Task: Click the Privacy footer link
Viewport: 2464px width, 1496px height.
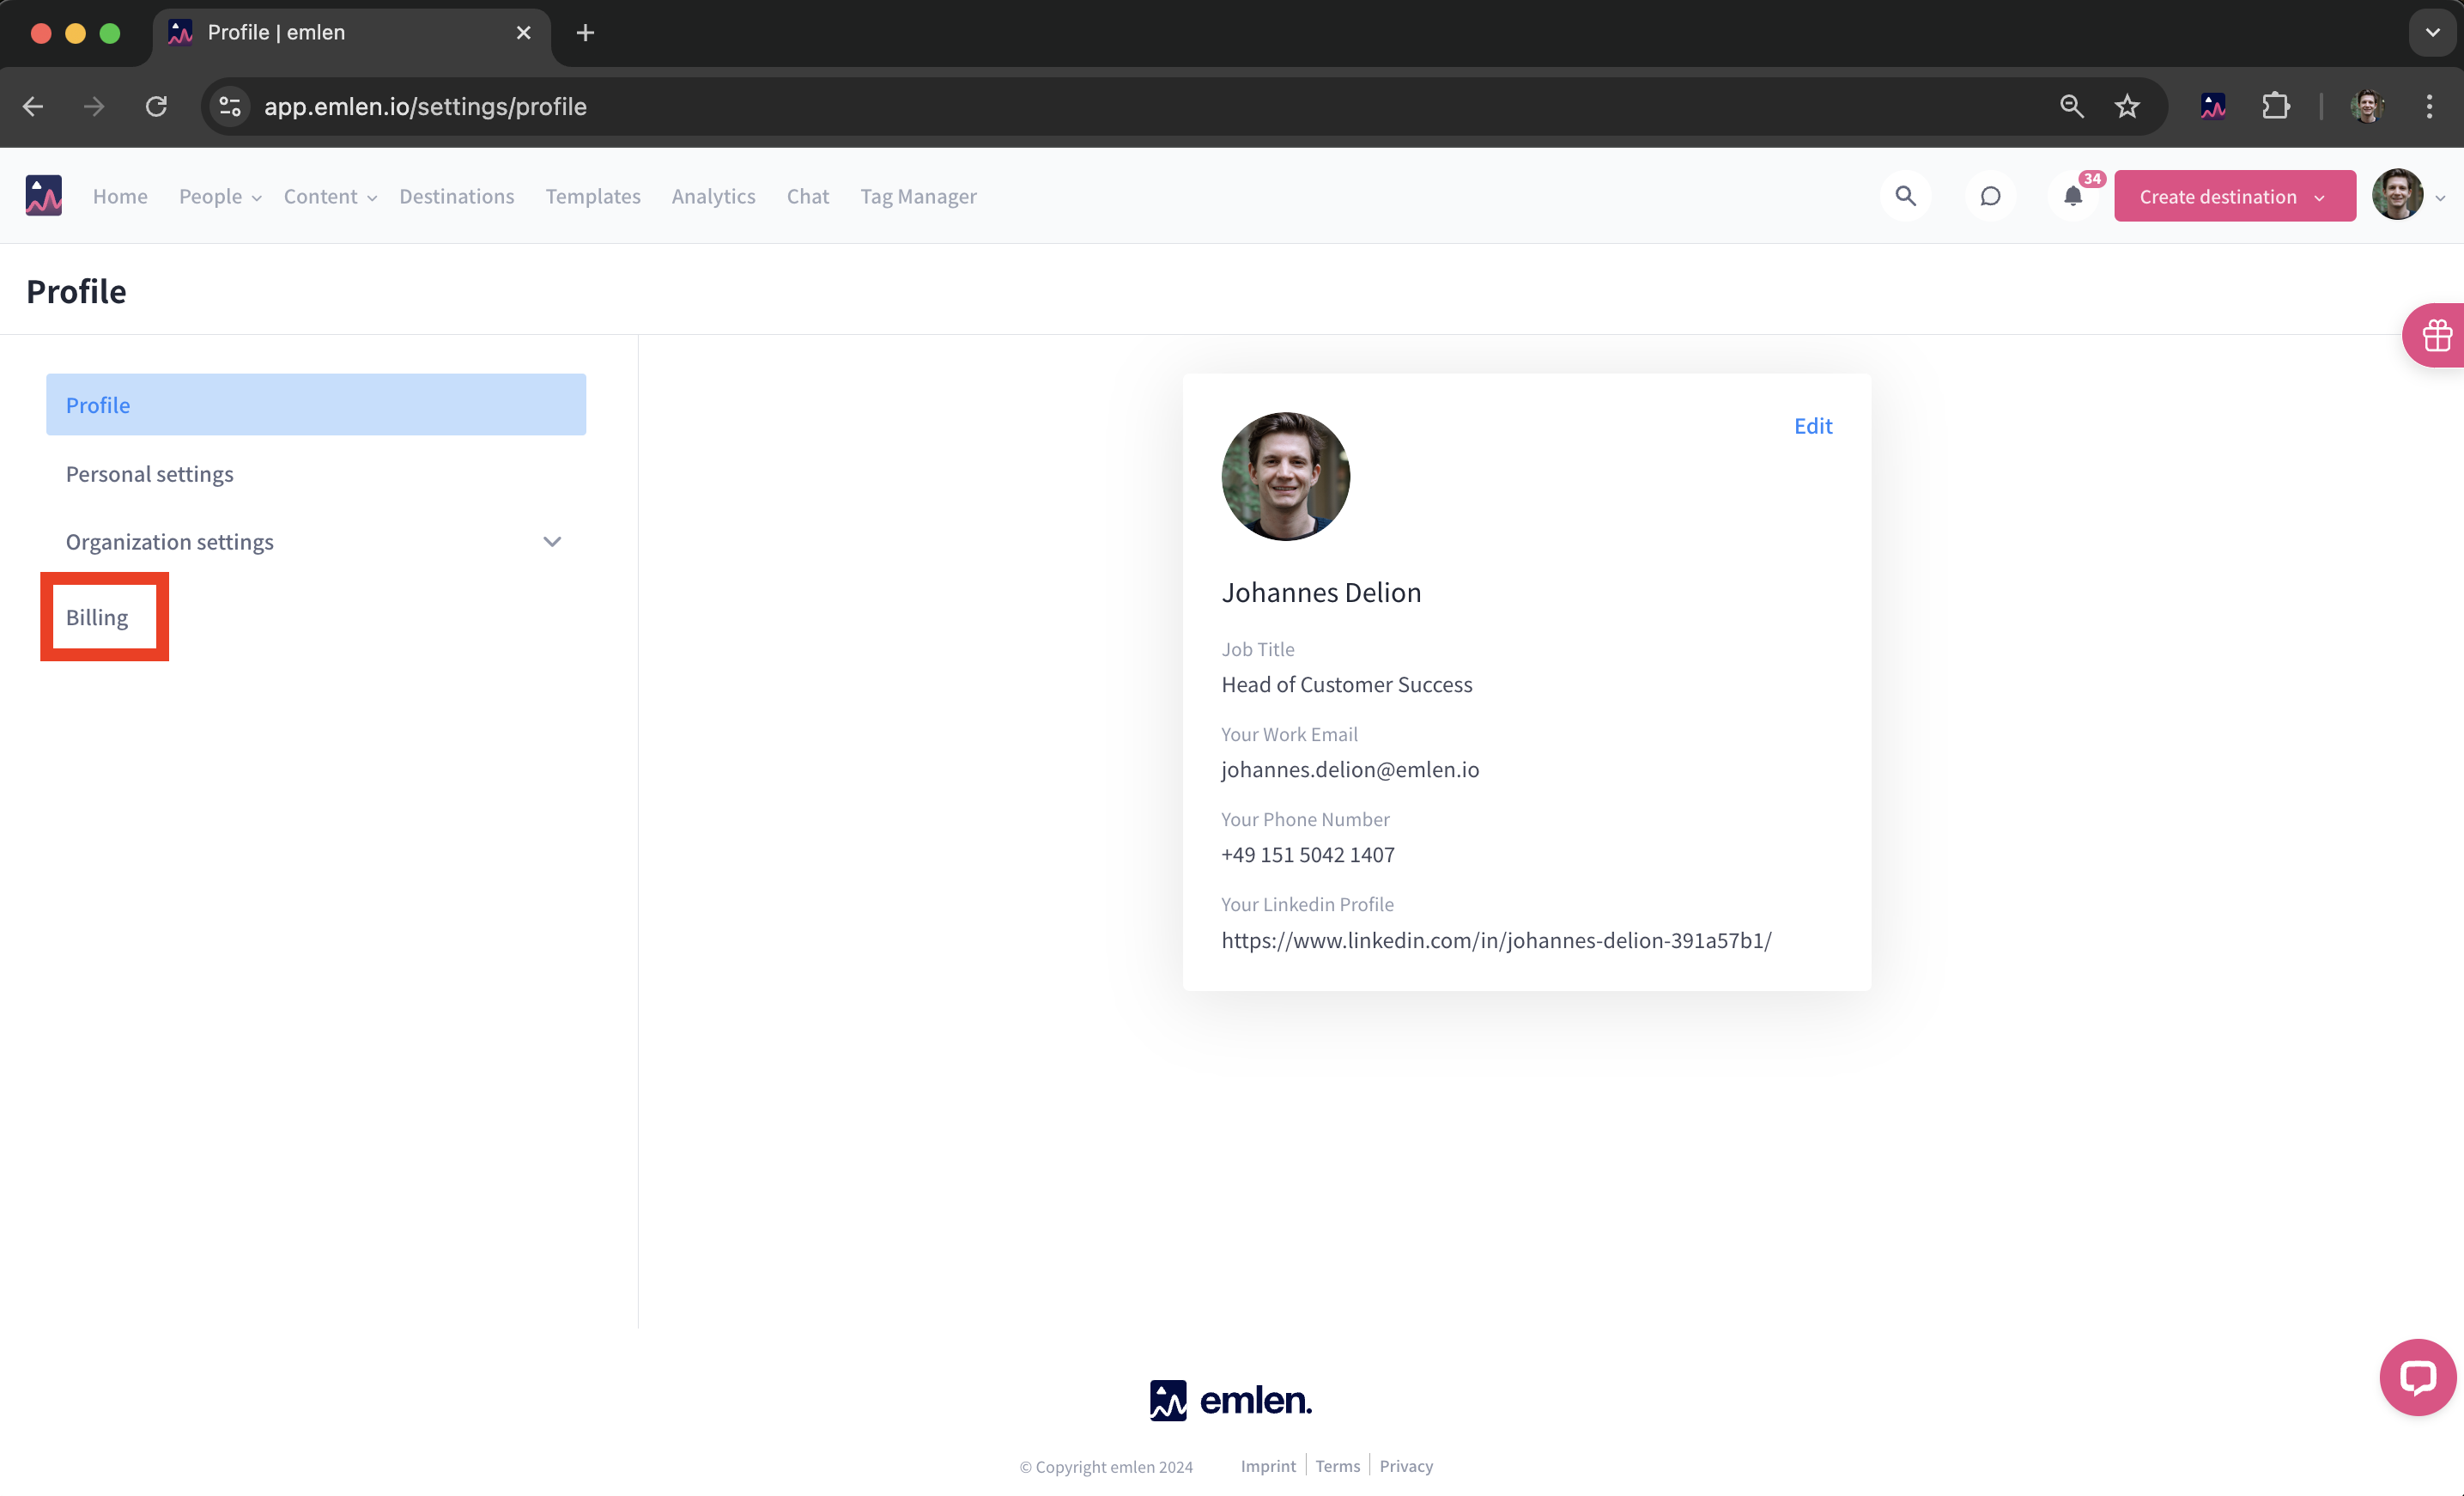Action: 1405,1466
